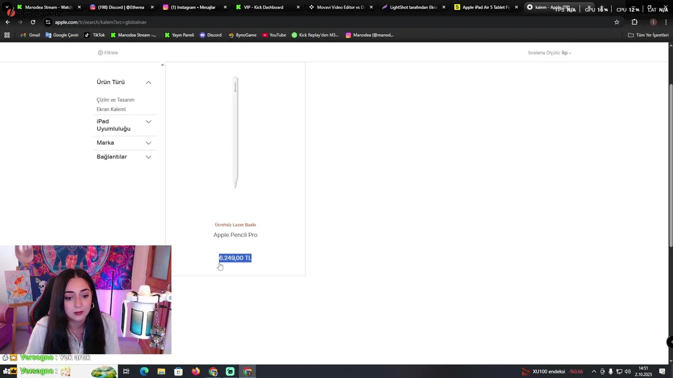Viewport: 673px width, 378px height.
Task: Open File Explorer from taskbar
Action: (x=161, y=372)
